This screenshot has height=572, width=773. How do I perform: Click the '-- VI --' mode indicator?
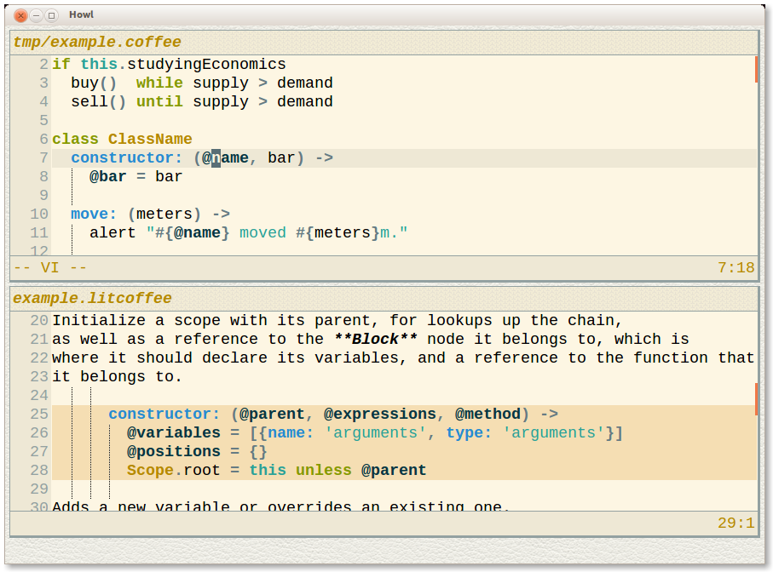[x=50, y=268]
